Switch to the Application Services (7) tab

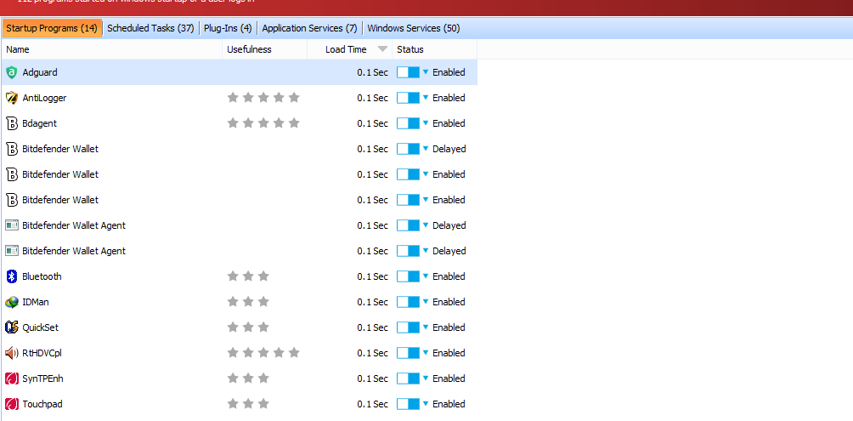[x=309, y=28]
